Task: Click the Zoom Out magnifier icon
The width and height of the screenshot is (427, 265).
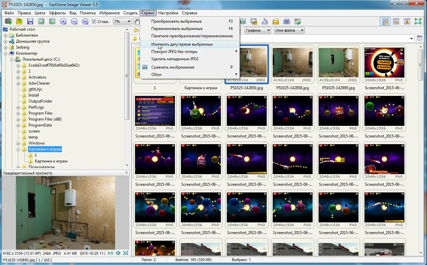Action: point(74,22)
